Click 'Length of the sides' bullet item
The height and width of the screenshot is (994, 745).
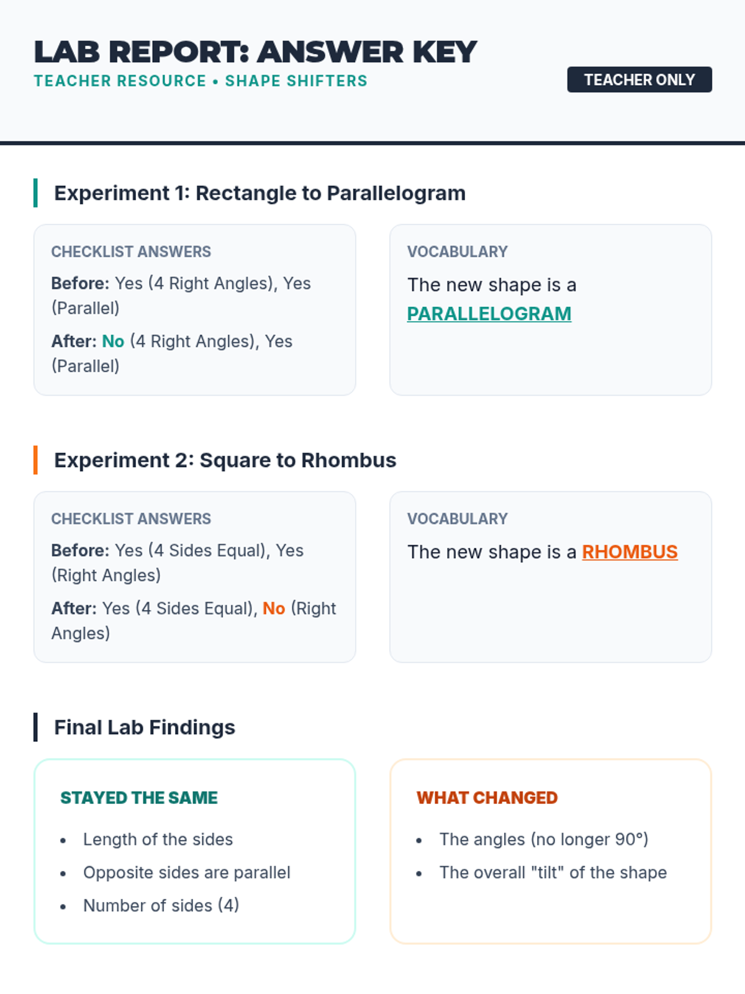click(158, 839)
